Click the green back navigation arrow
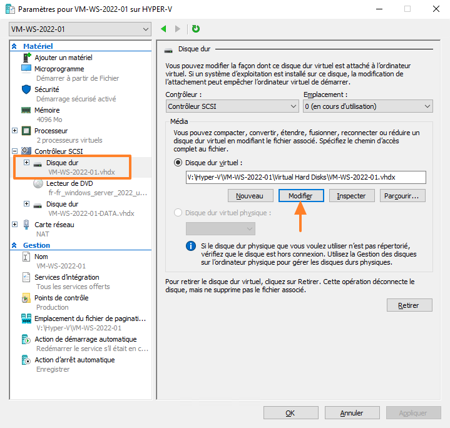450x428 pixels. [163, 29]
